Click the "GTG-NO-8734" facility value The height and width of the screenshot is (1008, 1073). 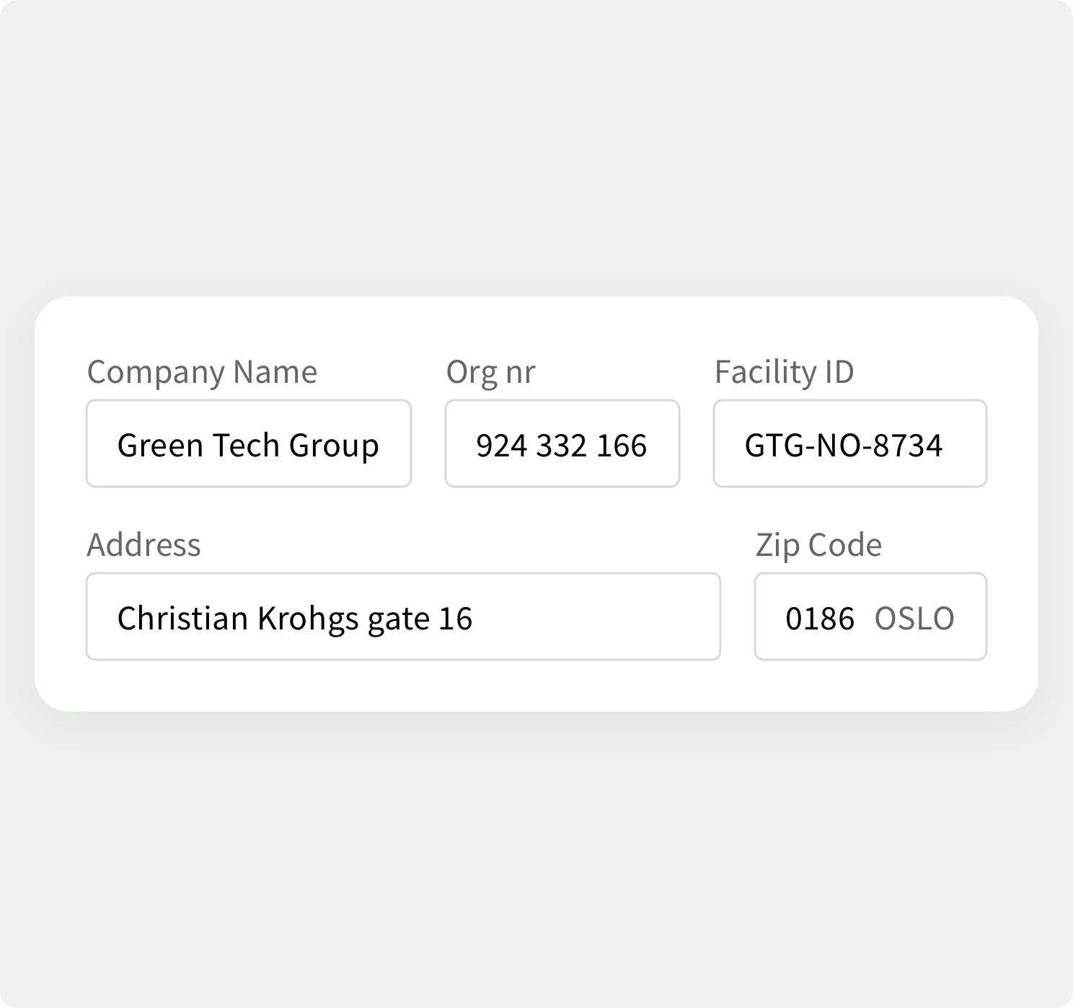pos(843,446)
